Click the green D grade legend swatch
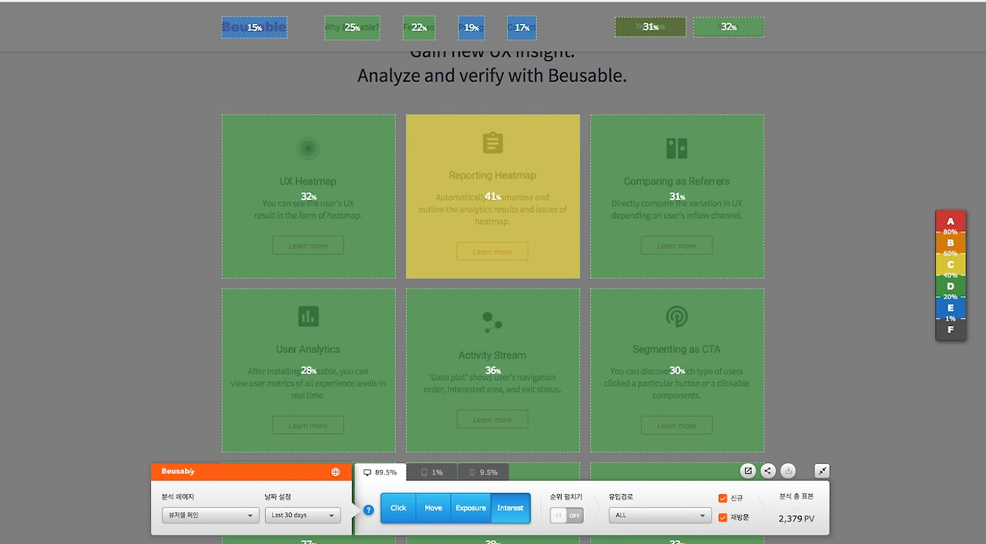Image resolution: width=986 pixels, height=544 pixels. pos(951,286)
